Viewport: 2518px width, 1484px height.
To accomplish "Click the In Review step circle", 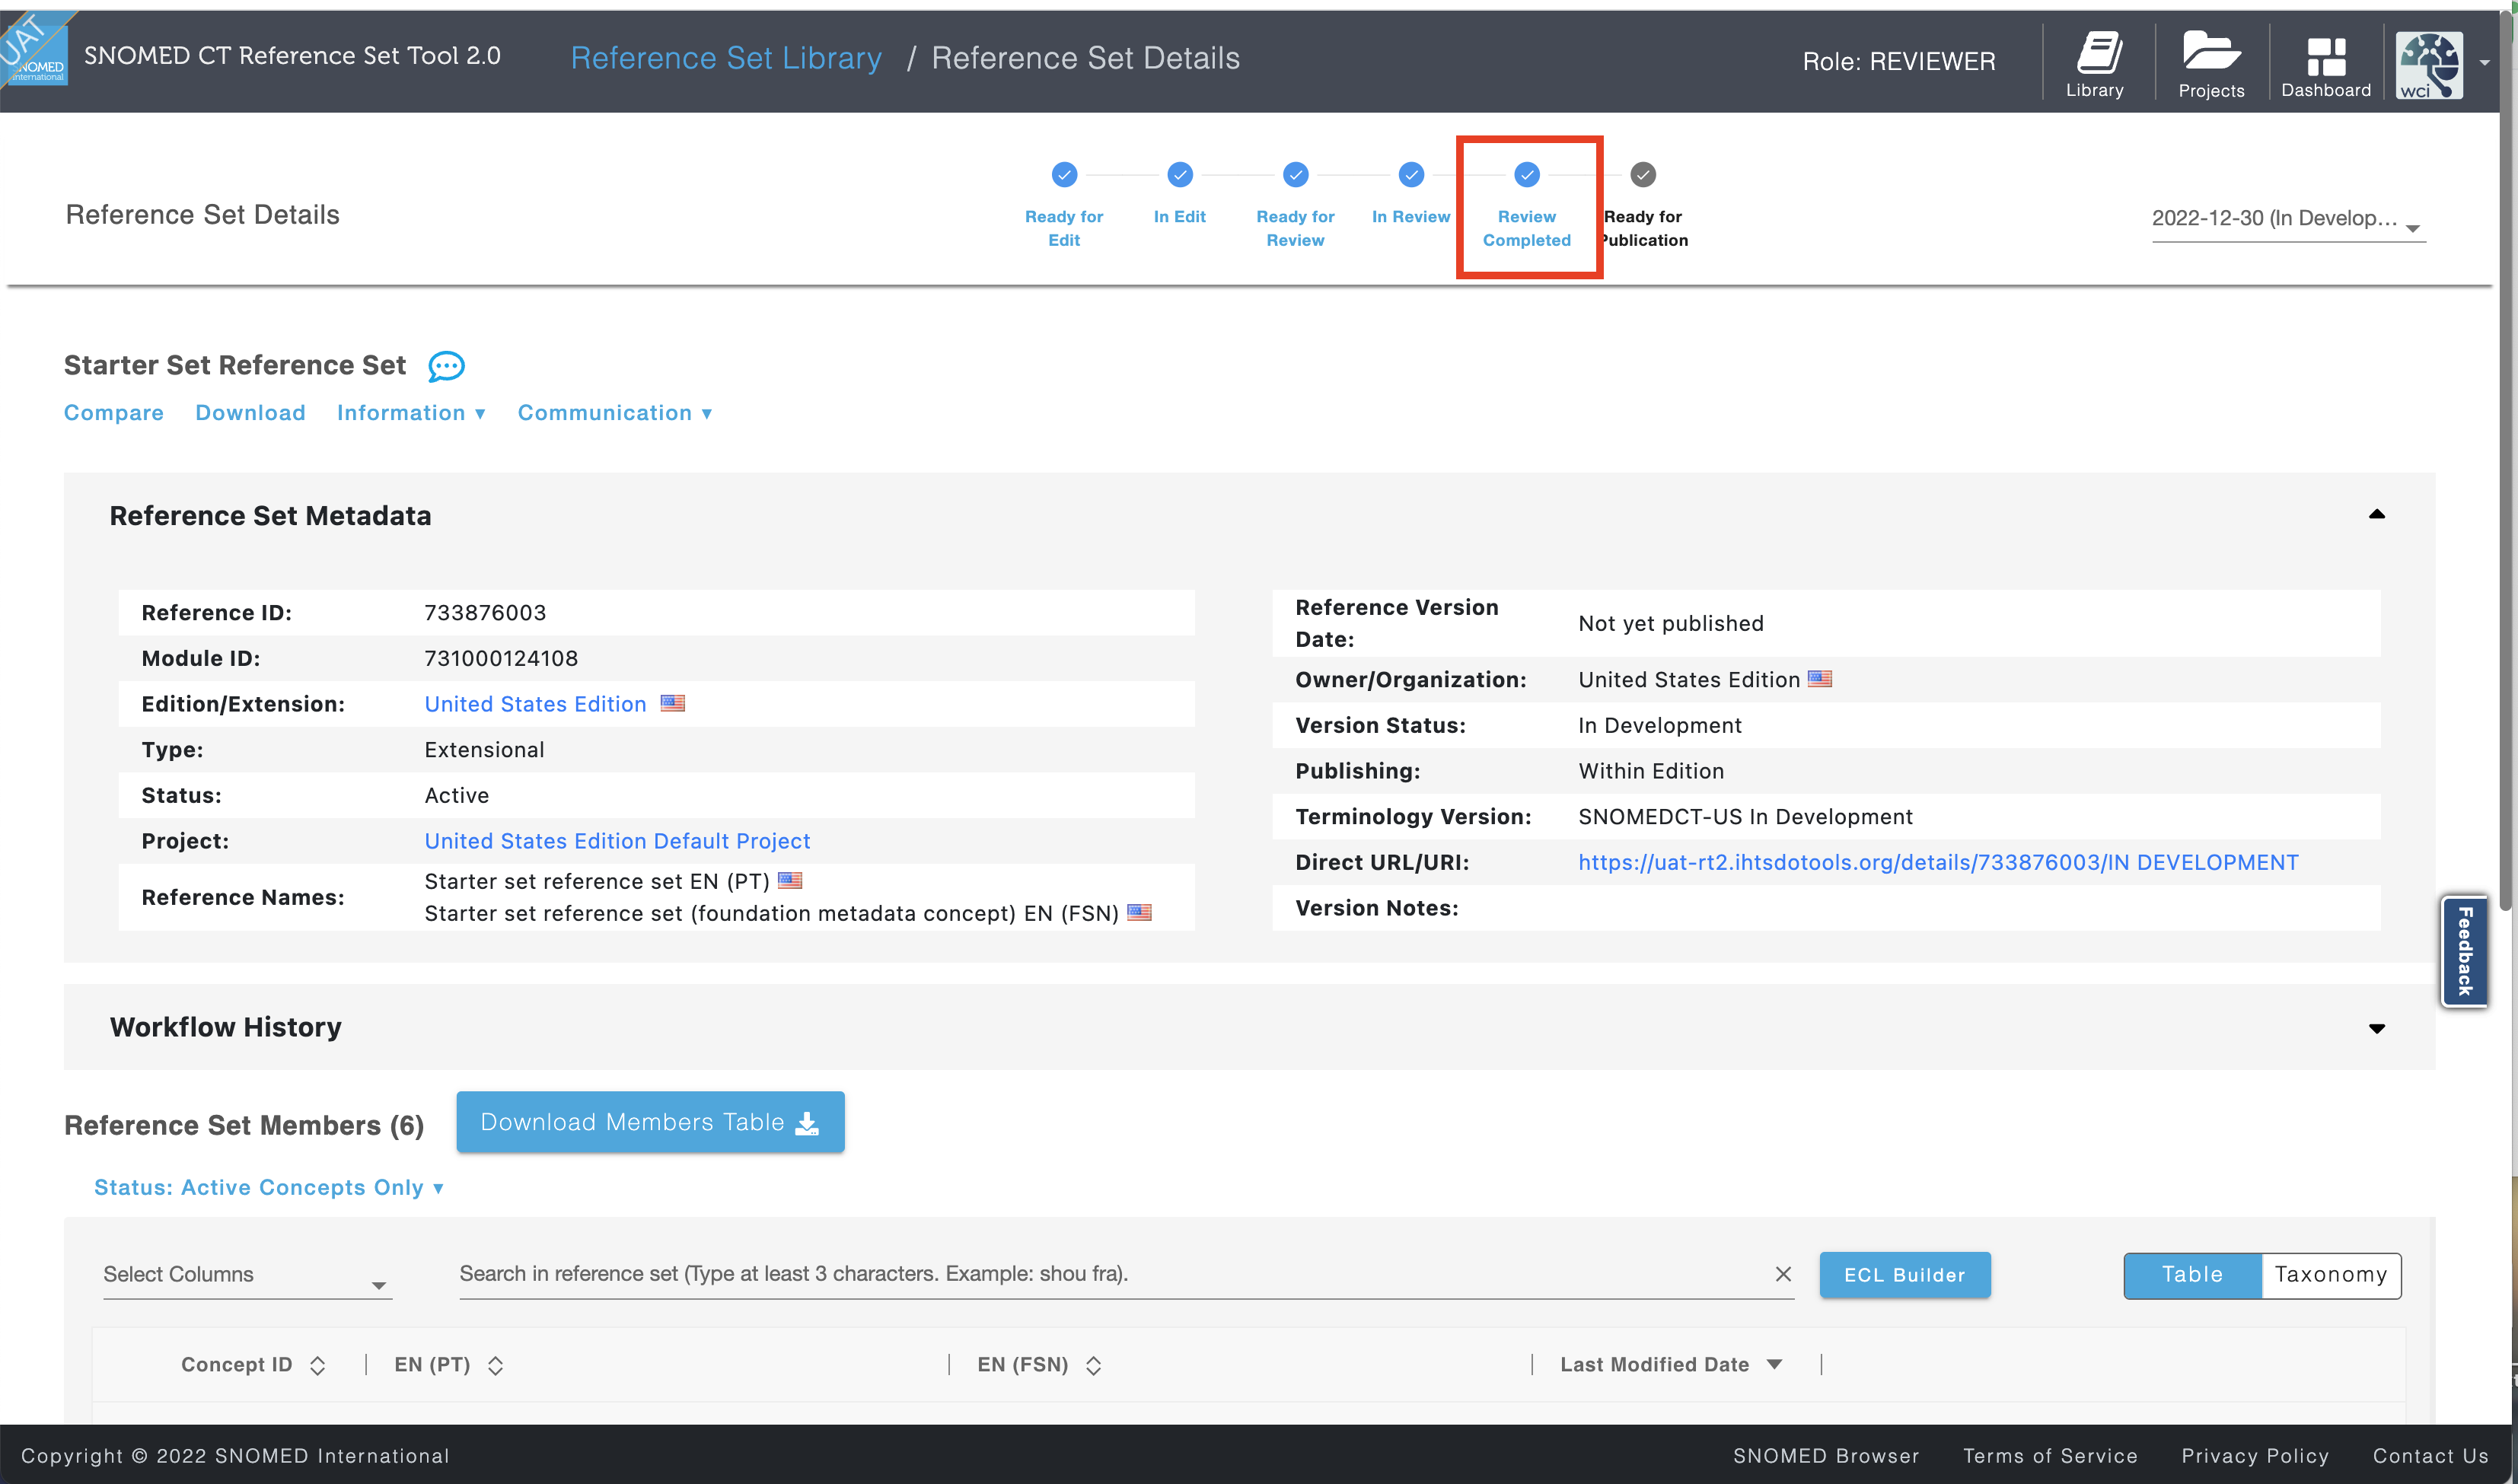I will point(1411,175).
